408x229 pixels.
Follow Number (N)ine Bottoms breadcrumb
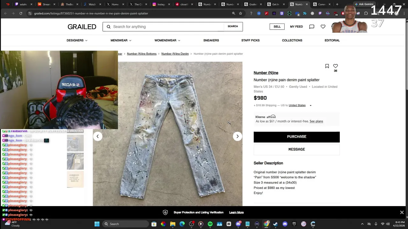[142, 54]
